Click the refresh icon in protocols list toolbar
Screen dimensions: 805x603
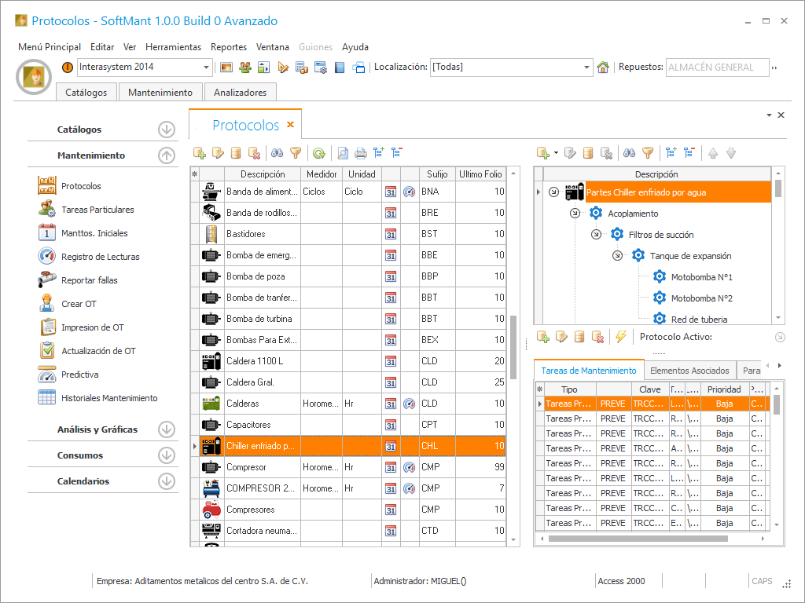point(318,153)
